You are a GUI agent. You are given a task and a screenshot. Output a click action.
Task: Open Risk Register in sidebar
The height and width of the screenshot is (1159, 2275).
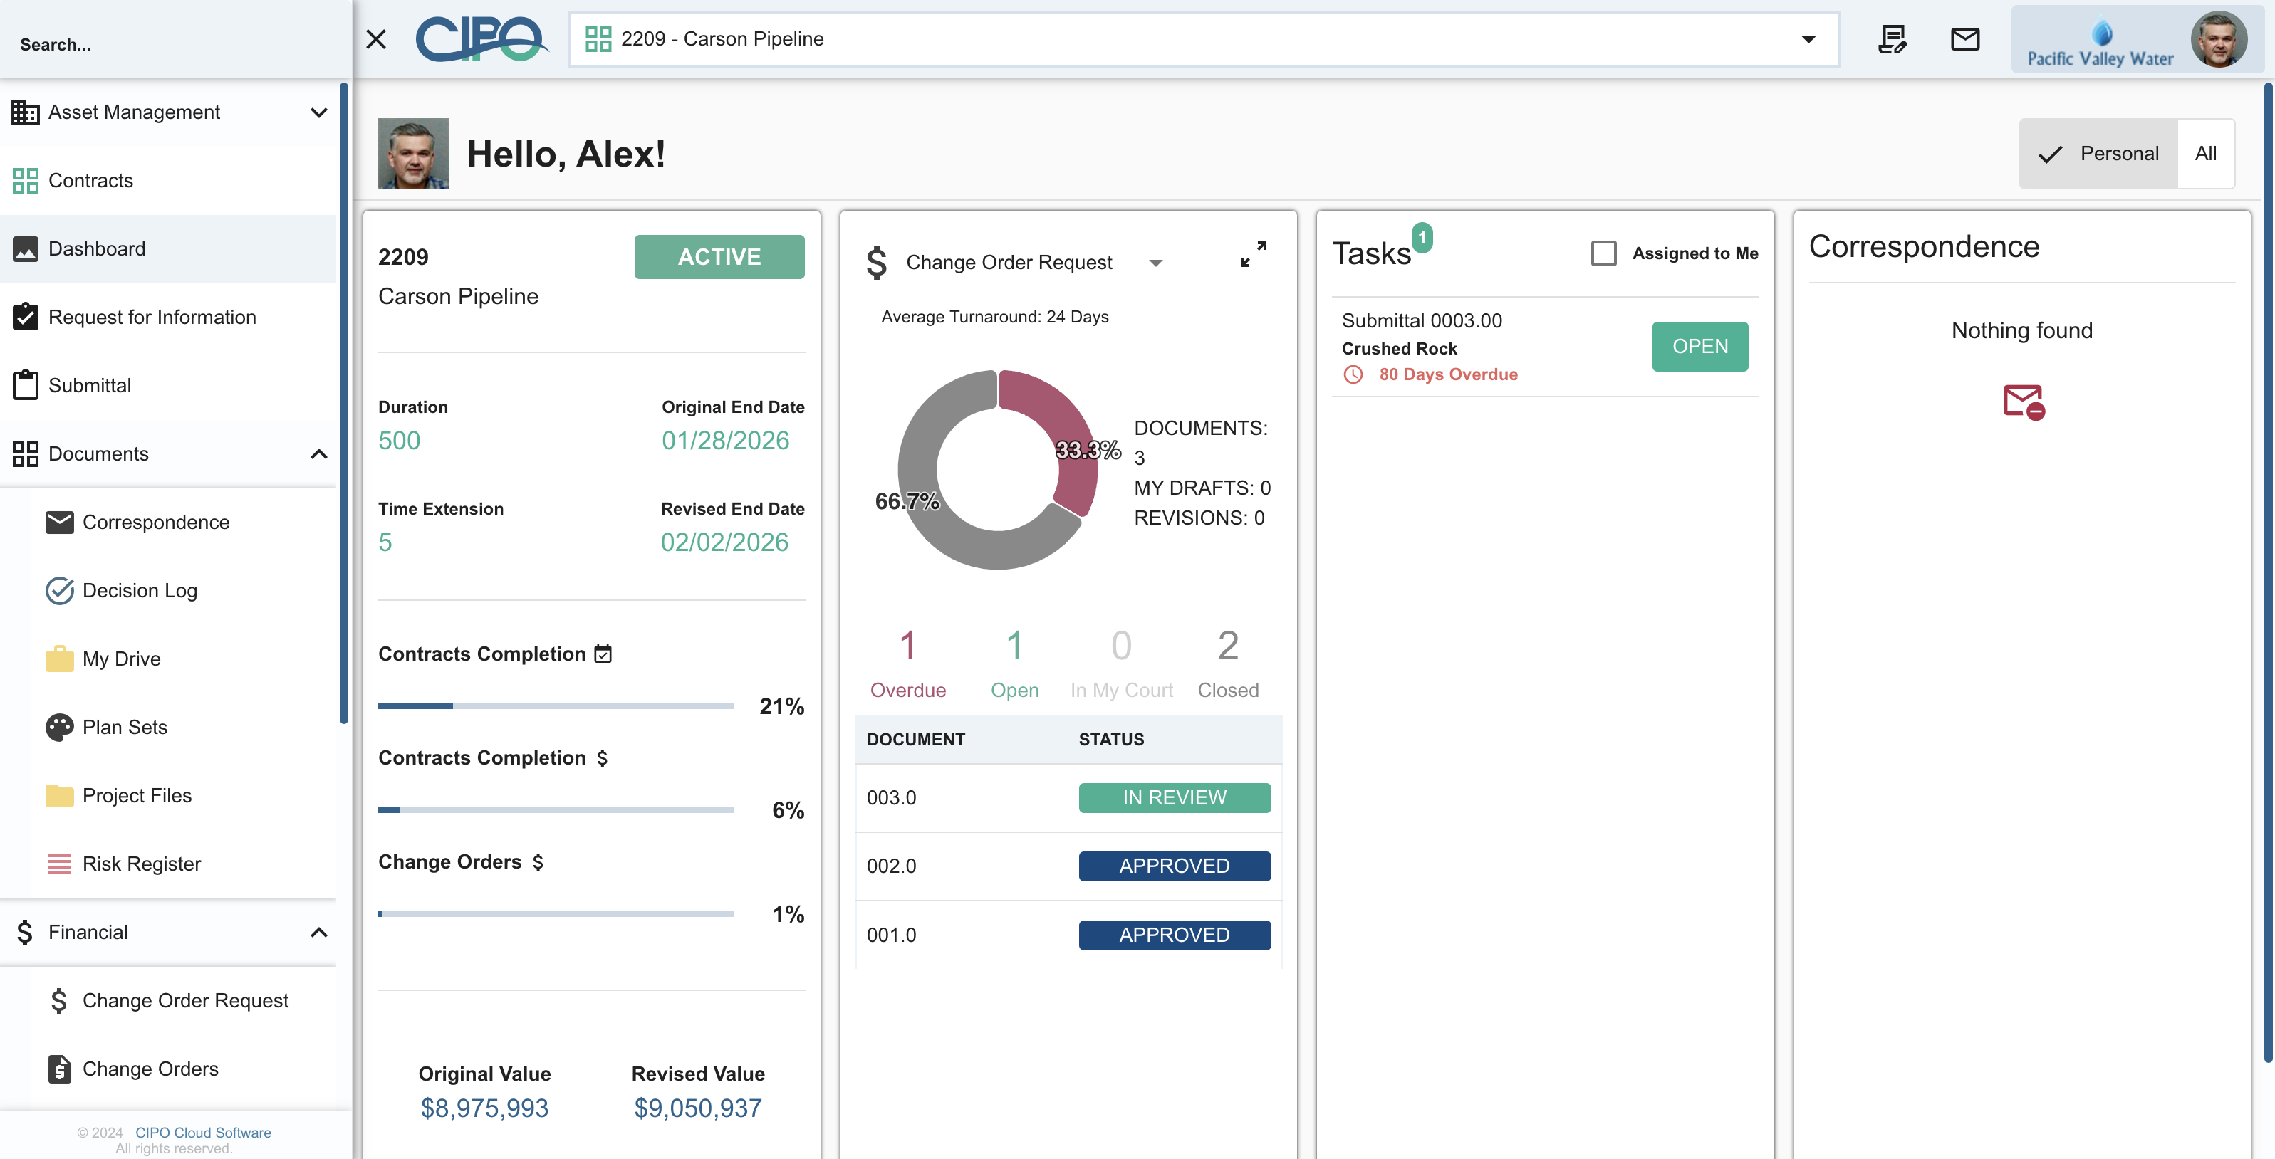(141, 864)
